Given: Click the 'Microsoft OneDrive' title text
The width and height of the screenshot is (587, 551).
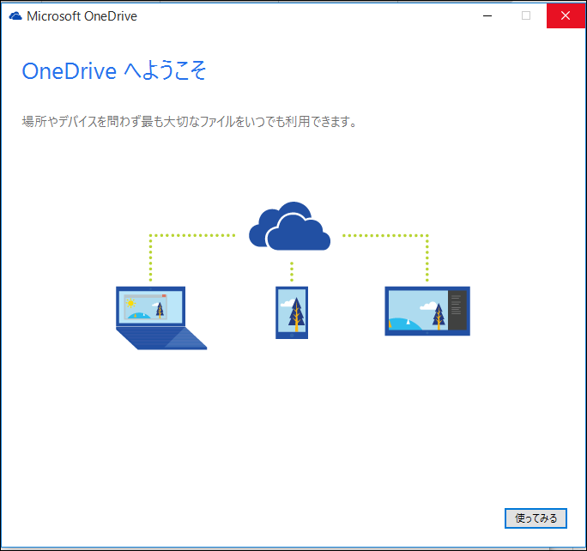Looking at the screenshot, I should [x=82, y=16].
